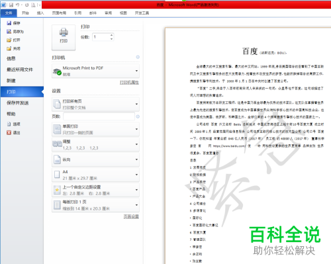Click the info icon beside 打印机 heading
331x264 pixels.
tap(138, 57)
